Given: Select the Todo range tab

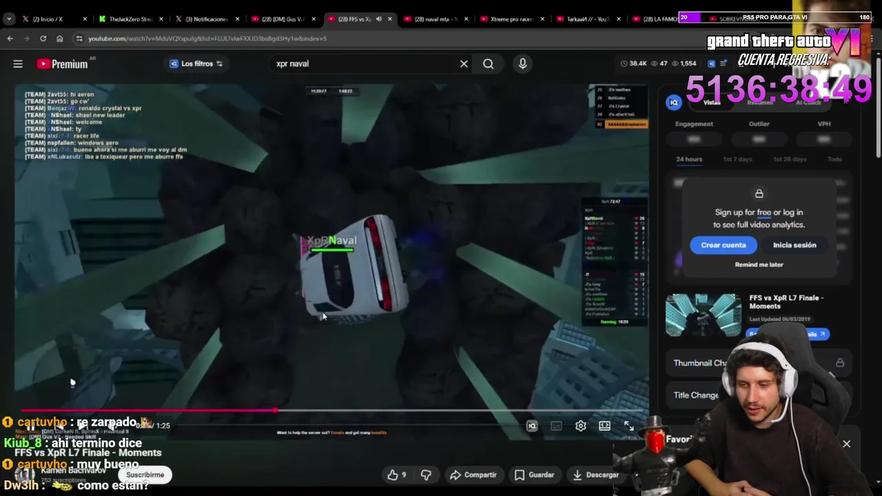Looking at the screenshot, I should (834, 159).
